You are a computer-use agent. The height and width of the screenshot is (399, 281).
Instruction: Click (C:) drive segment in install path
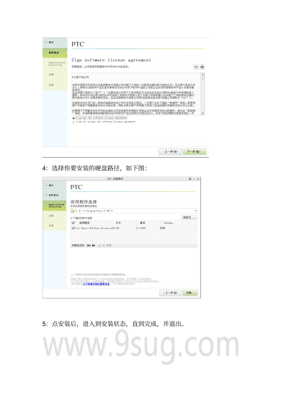(x=81, y=211)
